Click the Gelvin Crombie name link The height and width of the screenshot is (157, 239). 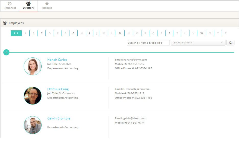tap(58, 118)
